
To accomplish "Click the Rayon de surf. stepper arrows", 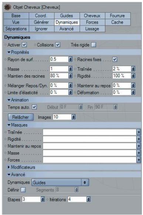I will click(71, 59).
